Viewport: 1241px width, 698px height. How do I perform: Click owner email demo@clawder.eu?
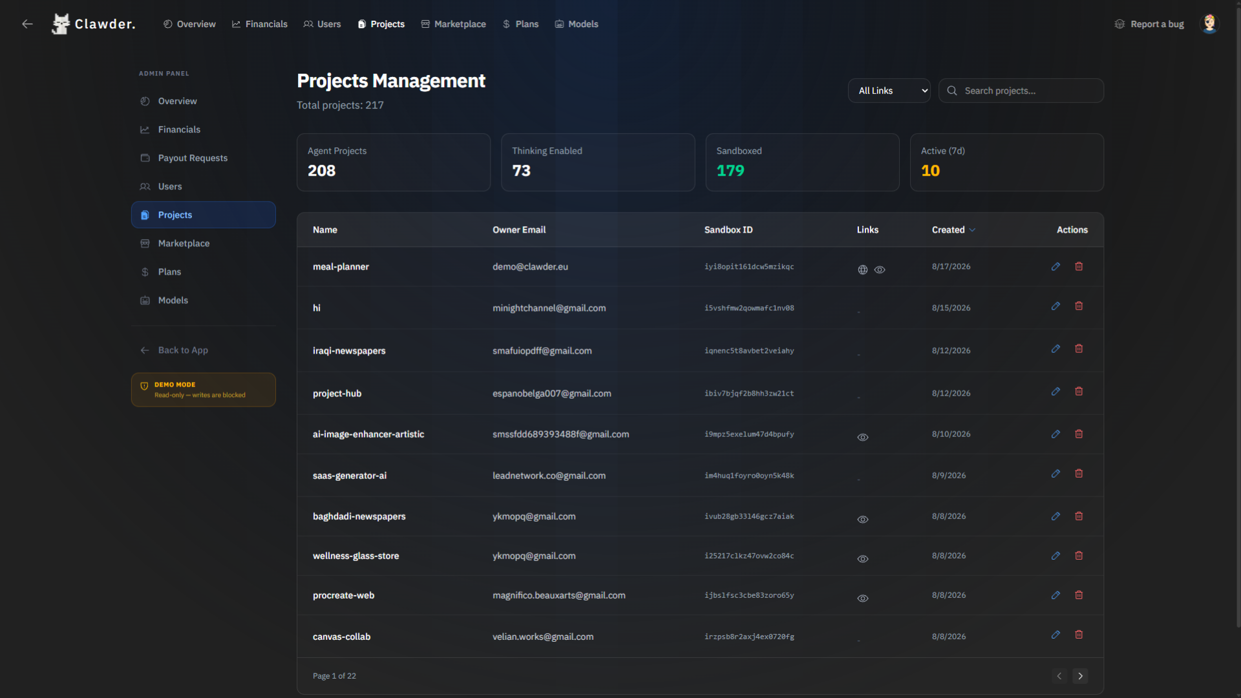[530, 267]
